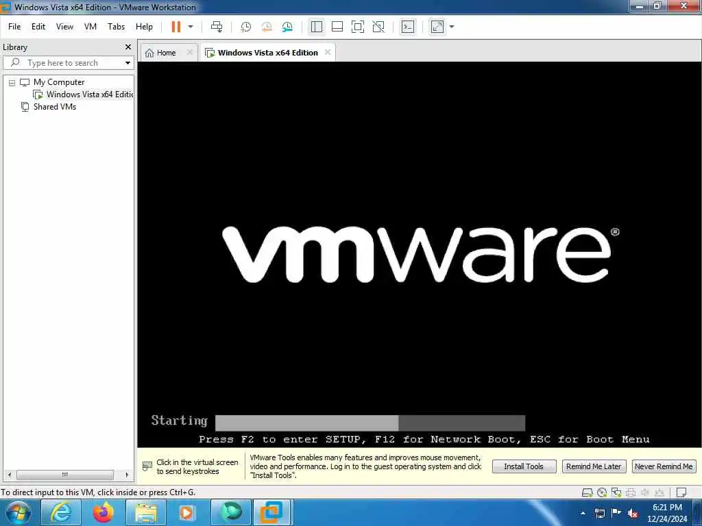Close the Windows Vista x64 Edition tab
Image resolution: width=702 pixels, height=526 pixels.
click(x=328, y=52)
